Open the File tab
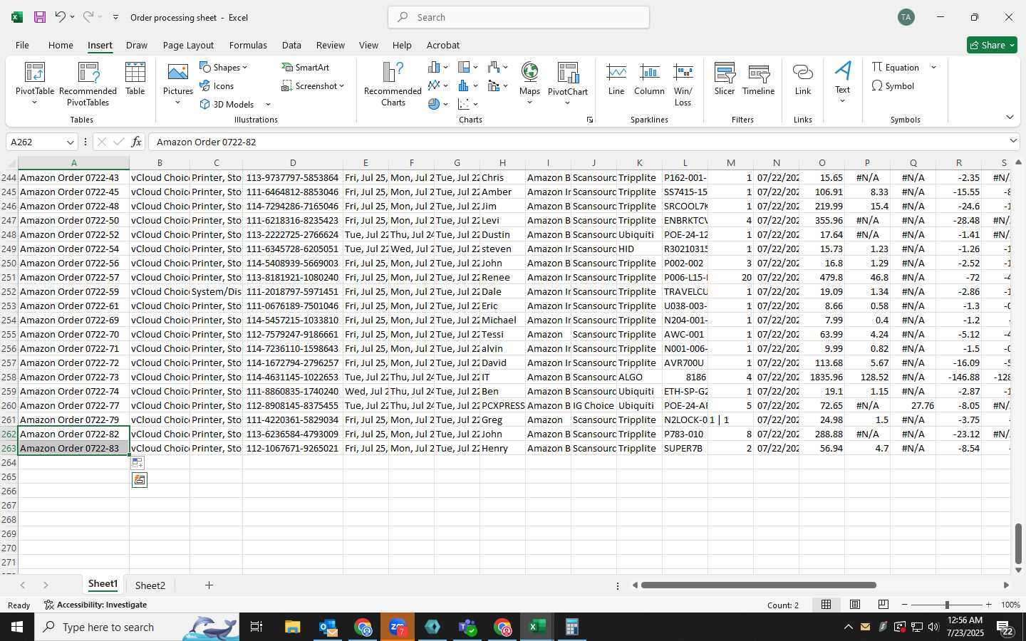The image size is (1026, 641). point(22,45)
